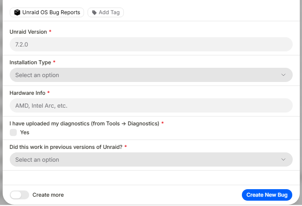Click the Create New Bug button
The width and height of the screenshot is (302, 206).
point(267,195)
